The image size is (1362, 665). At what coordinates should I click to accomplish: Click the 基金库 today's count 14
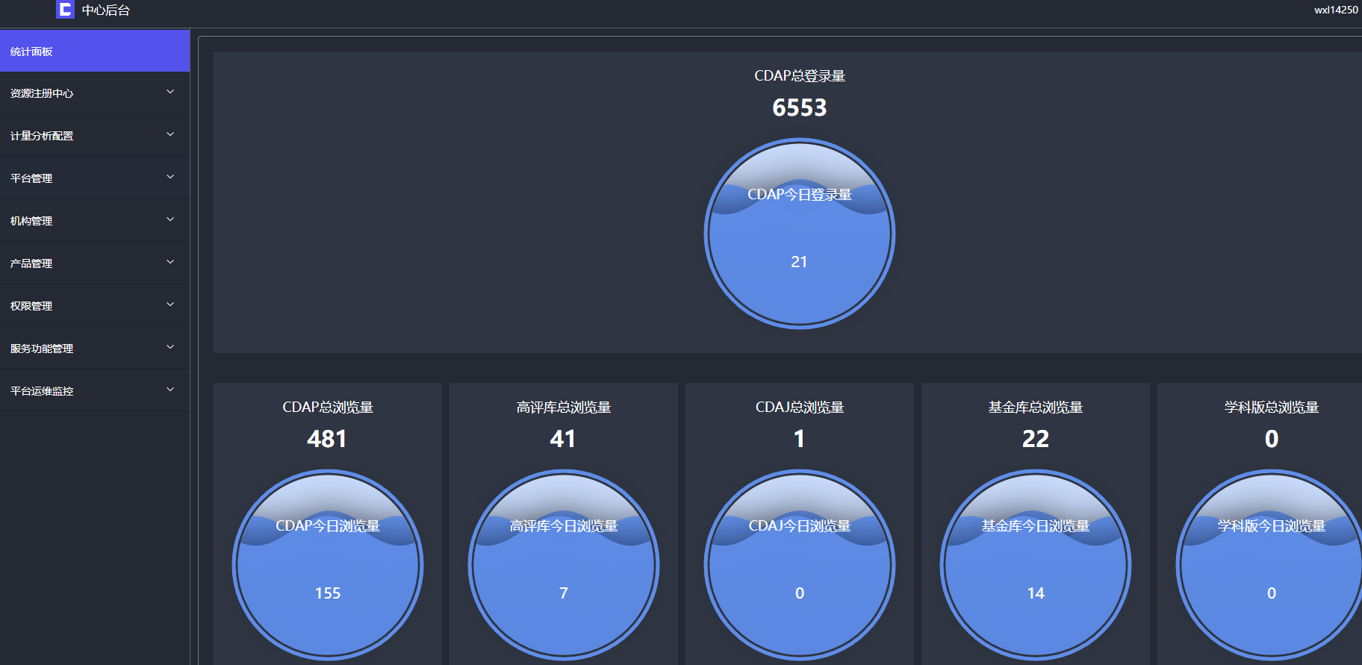[1036, 593]
